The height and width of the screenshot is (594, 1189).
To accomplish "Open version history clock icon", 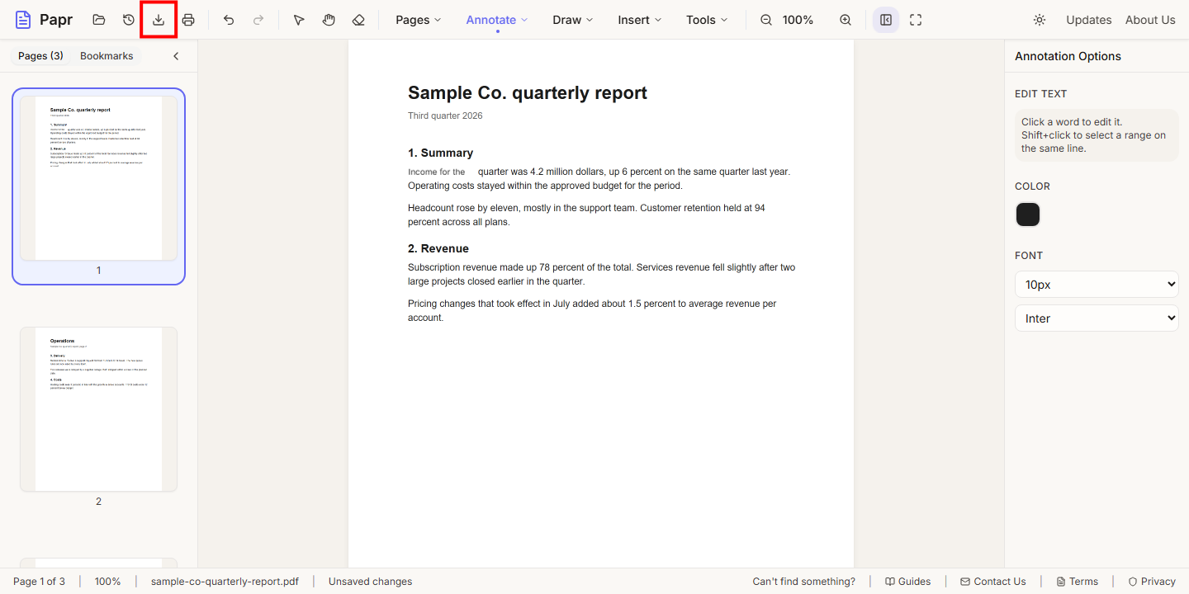I will point(129,20).
